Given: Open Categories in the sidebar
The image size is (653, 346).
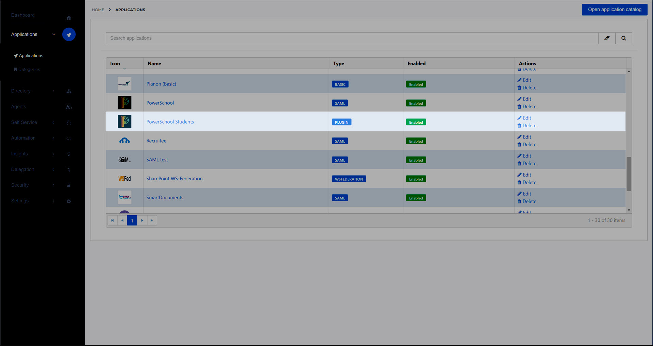Looking at the screenshot, I should pyautogui.click(x=27, y=69).
